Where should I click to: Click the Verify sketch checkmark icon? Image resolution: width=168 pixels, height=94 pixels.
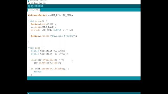tap(29, 6)
